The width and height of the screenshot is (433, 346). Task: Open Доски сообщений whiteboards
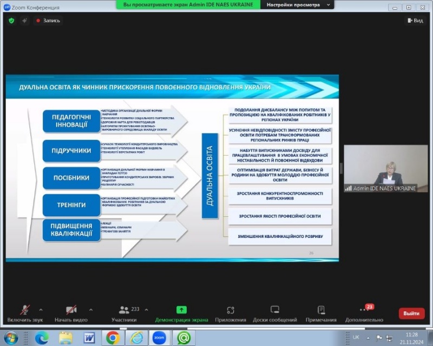coord(274,312)
